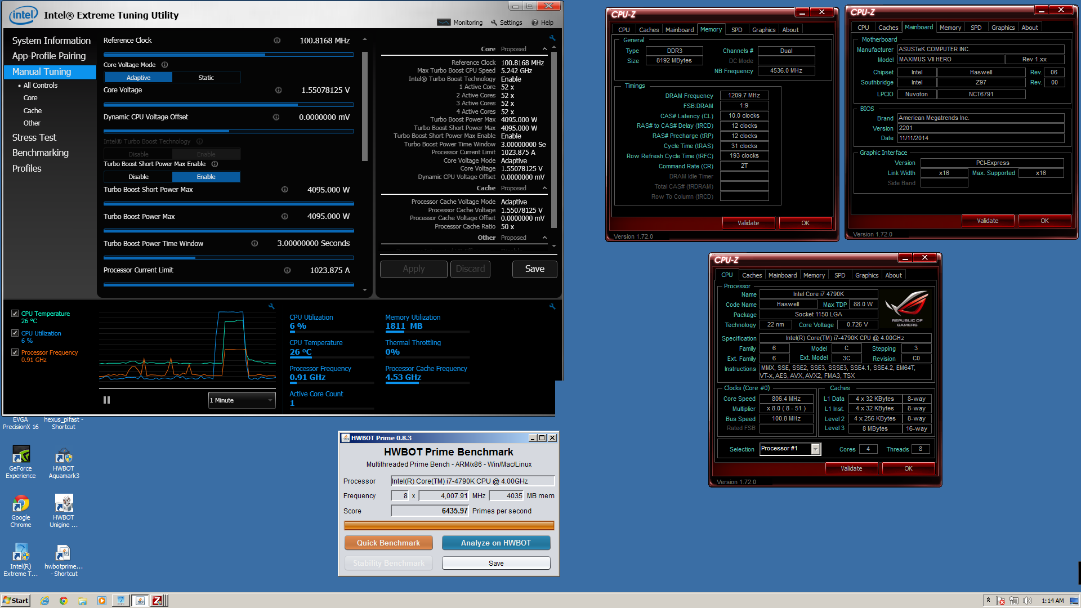Open Windows Media Player from taskbar
This screenshot has height=608, width=1081.
pyautogui.click(x=102, y=601)
